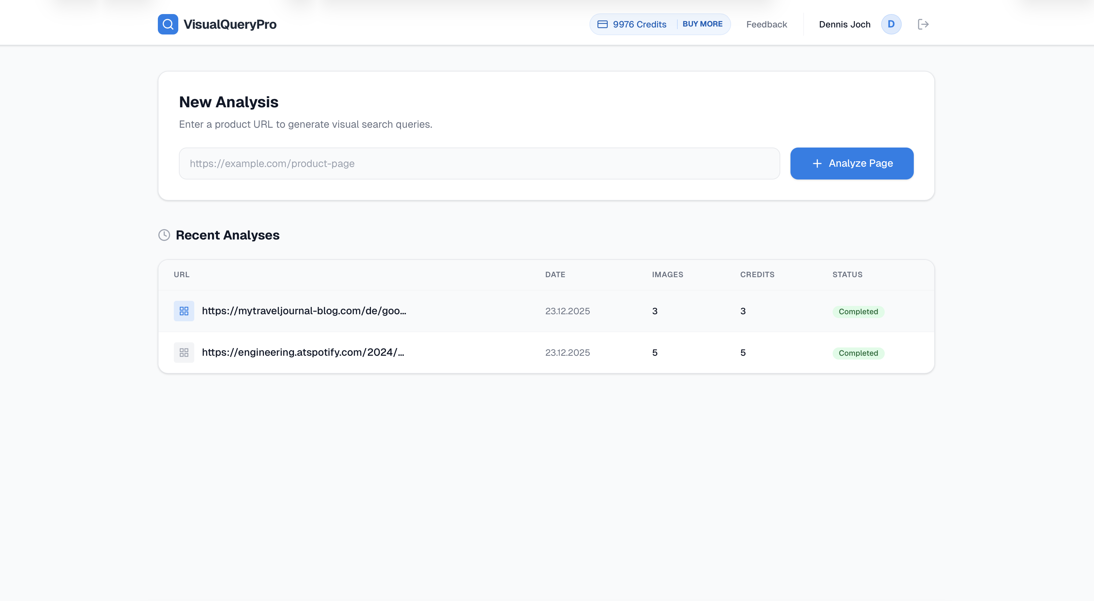This screenshot has height=601, width=1094.
Task: Click the STATUS column header
Action: click(x=847, y=275)
